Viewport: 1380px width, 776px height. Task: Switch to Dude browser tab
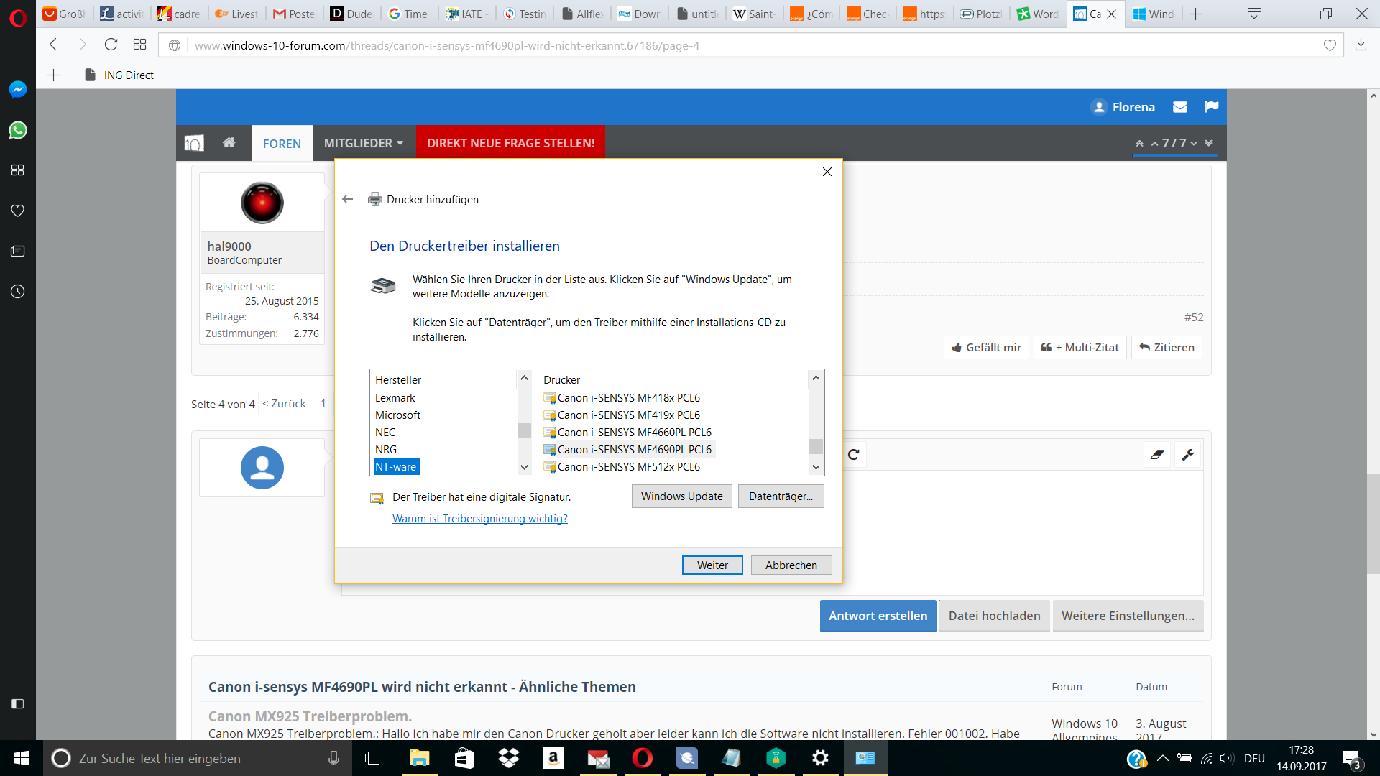[x=352, y=14]
